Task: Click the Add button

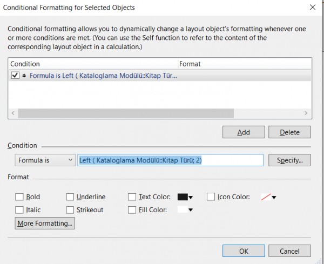Action: [x=244, y=132]
